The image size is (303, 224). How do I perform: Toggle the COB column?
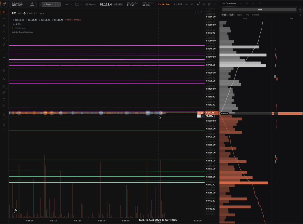[x=224, y=15]
